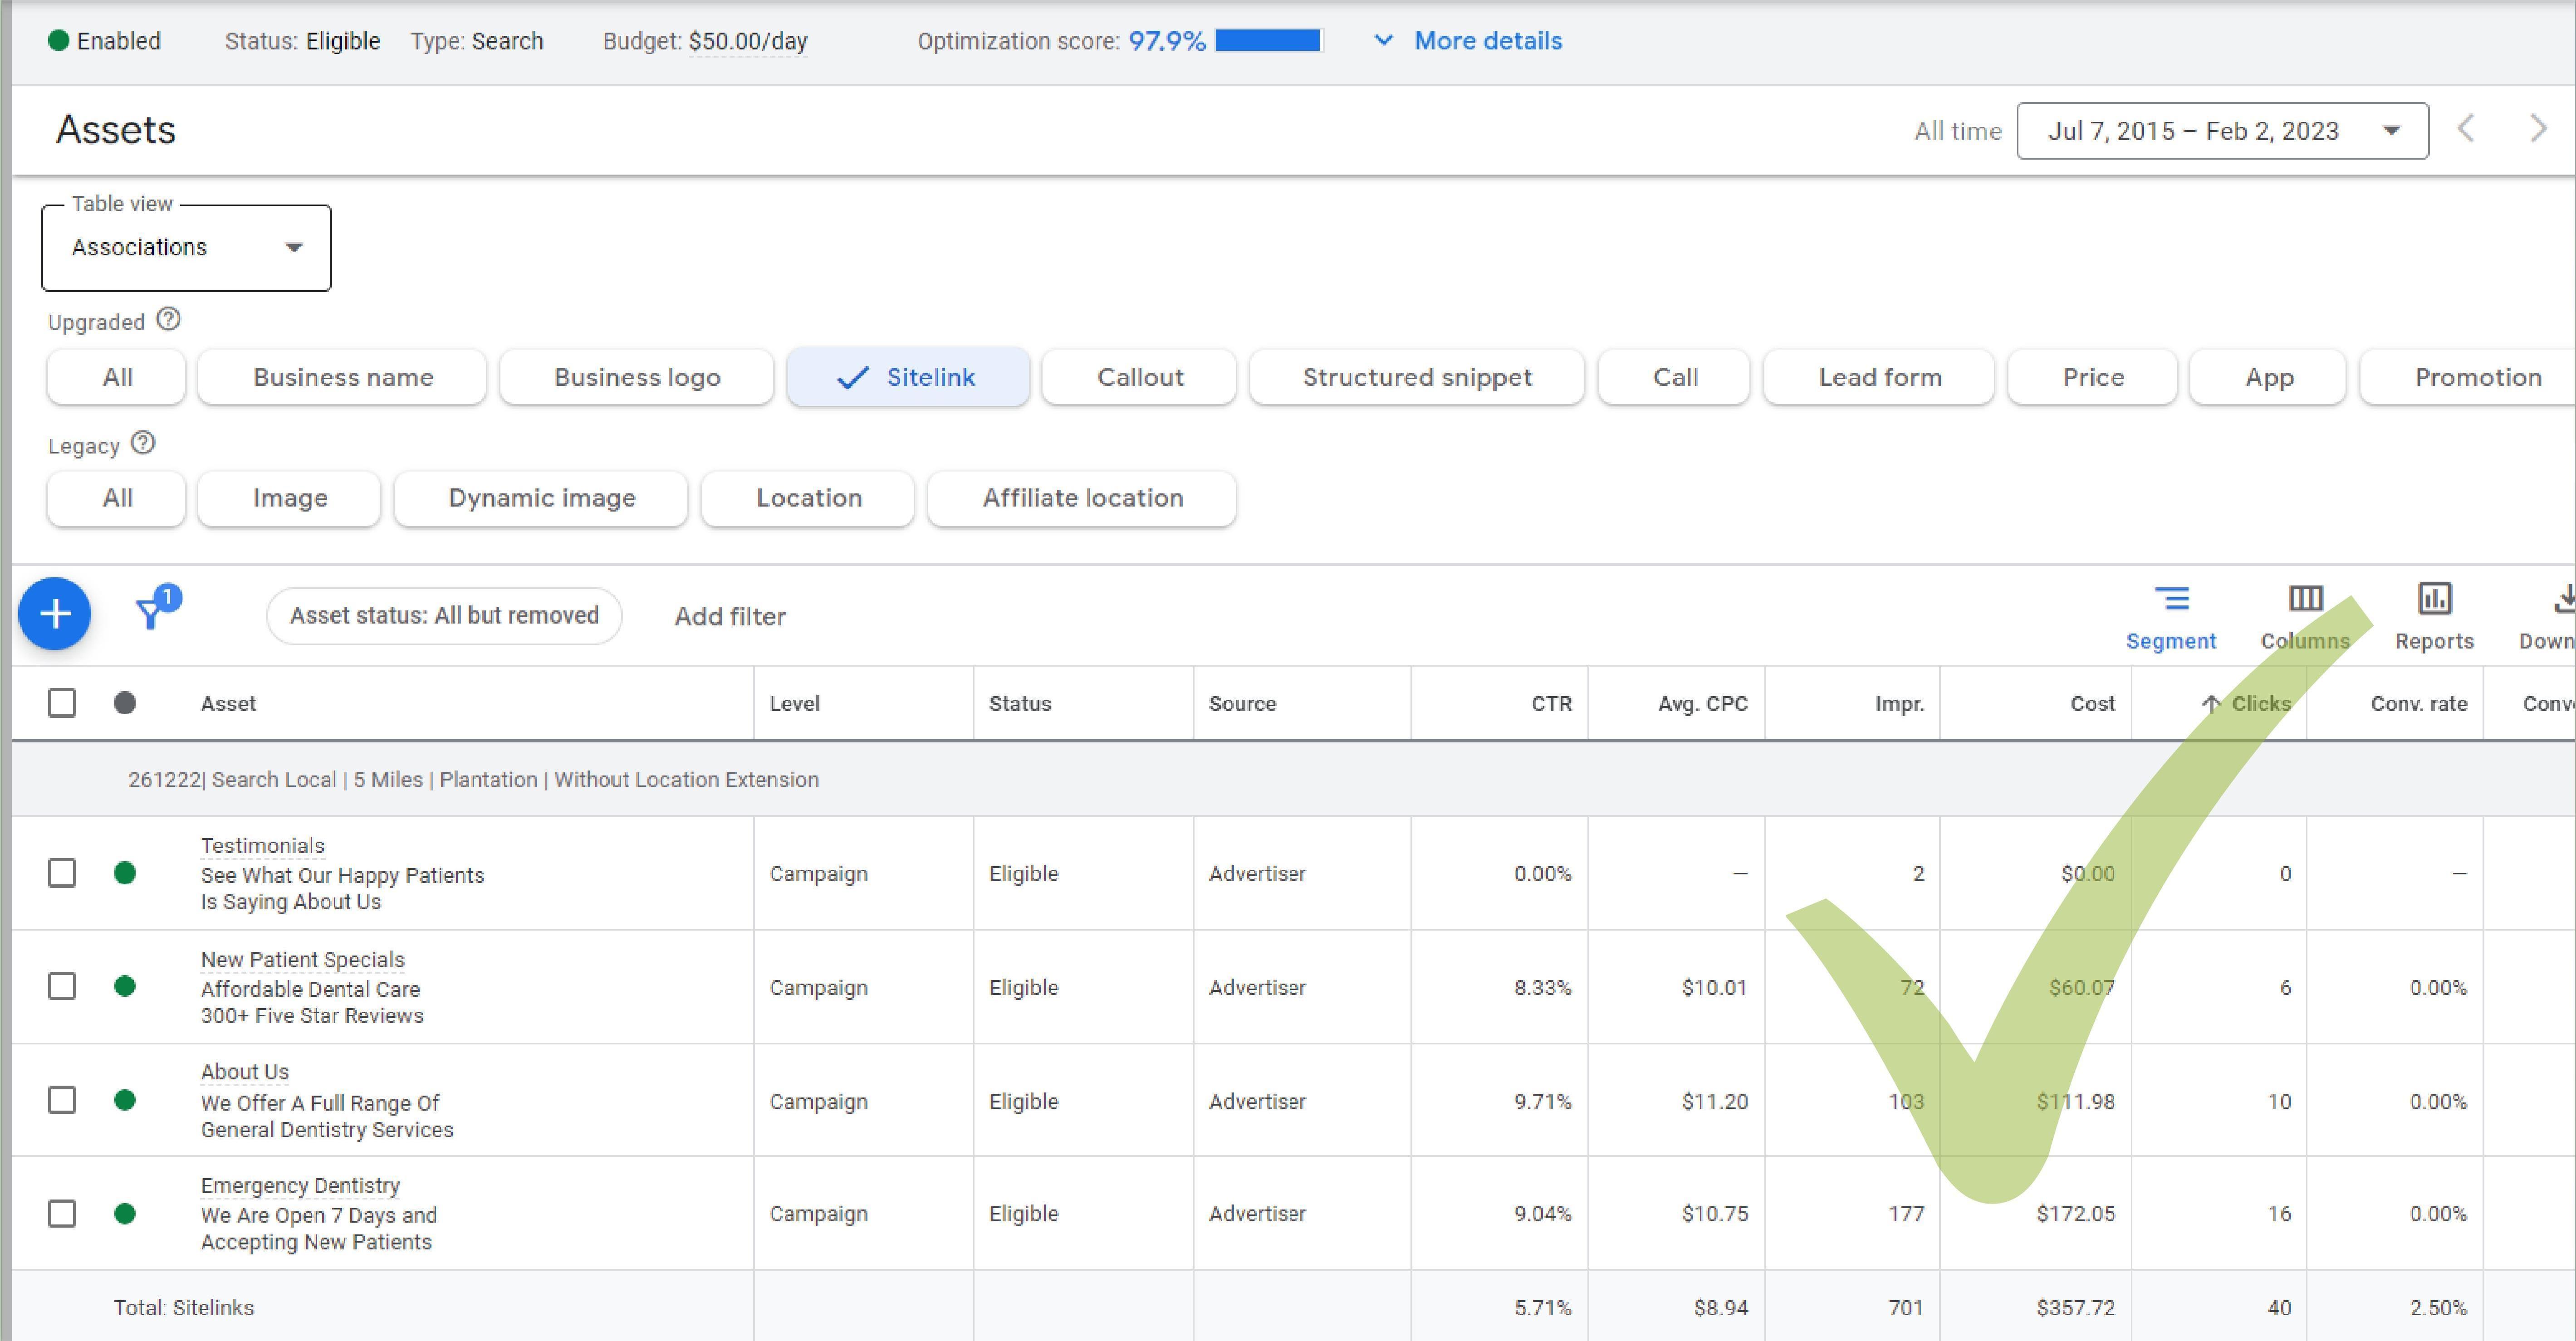This screenshot has height=1341, width=2576.
Task: Select the Emergency Dentistry row checkbox
Action: (62, 1214)
